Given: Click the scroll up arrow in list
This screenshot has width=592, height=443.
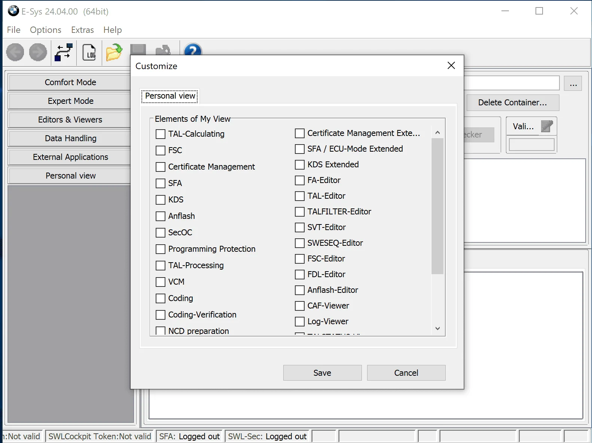Looking at the screenshot, I should coord(437,133).
